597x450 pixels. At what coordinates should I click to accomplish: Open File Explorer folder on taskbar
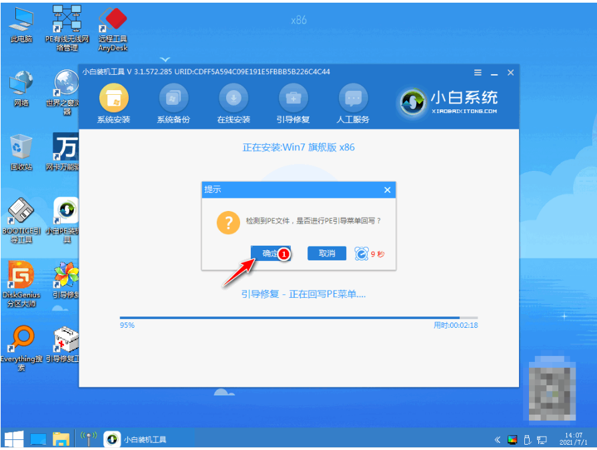61,439
